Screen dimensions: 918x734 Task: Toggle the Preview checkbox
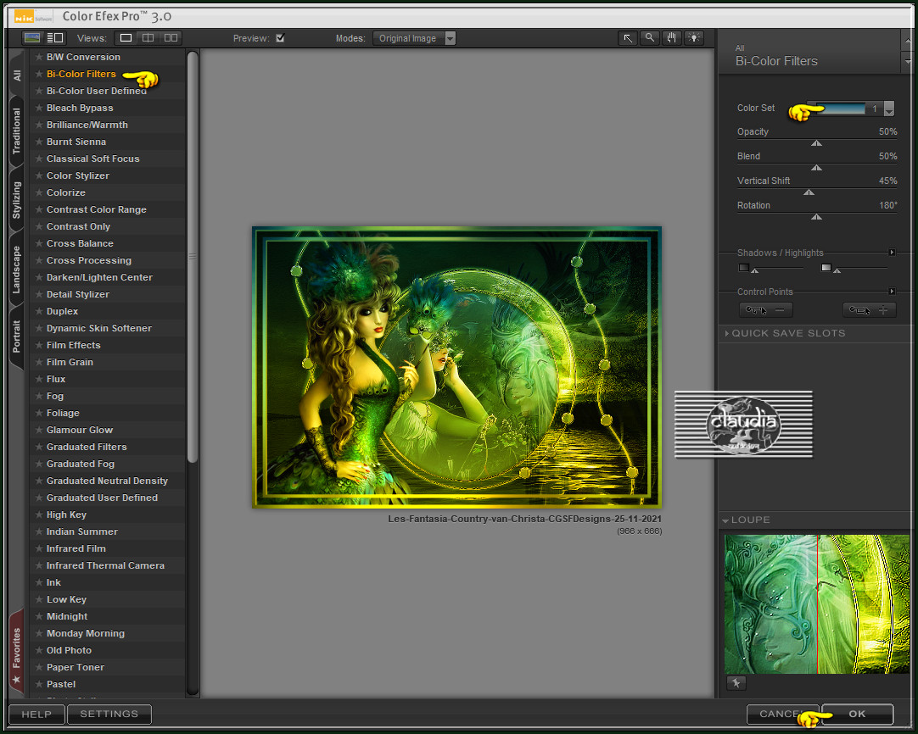280,38
